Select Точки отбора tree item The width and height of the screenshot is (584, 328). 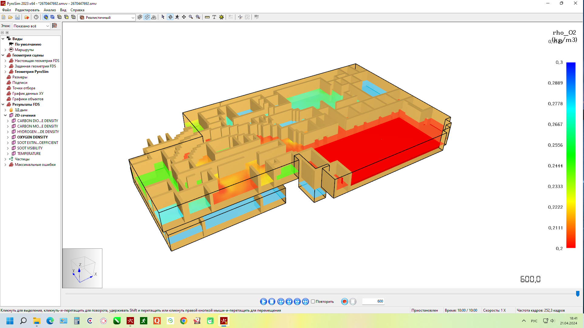[x=24, y=88]
